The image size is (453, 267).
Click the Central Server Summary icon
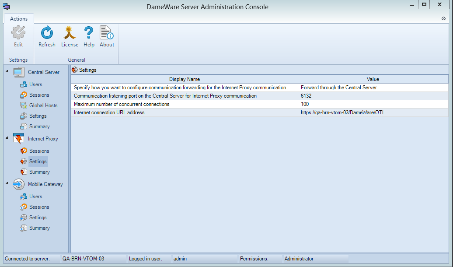click(x=24, y=126)
